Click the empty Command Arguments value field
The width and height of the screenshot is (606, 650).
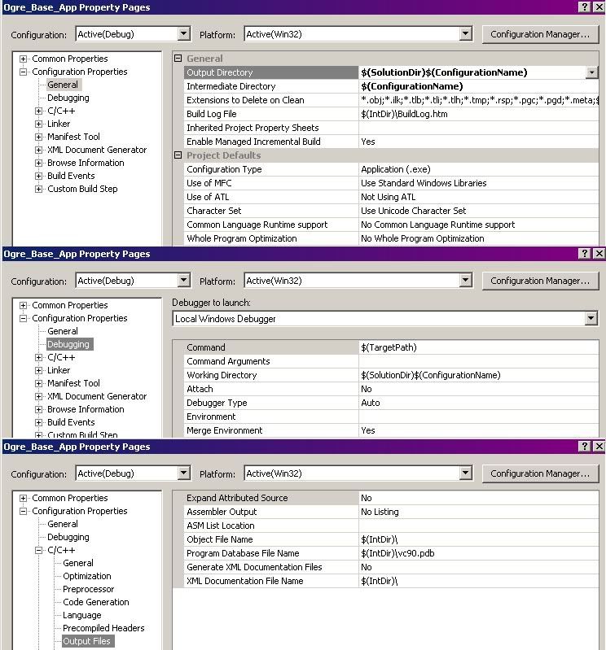click(479, 361)
